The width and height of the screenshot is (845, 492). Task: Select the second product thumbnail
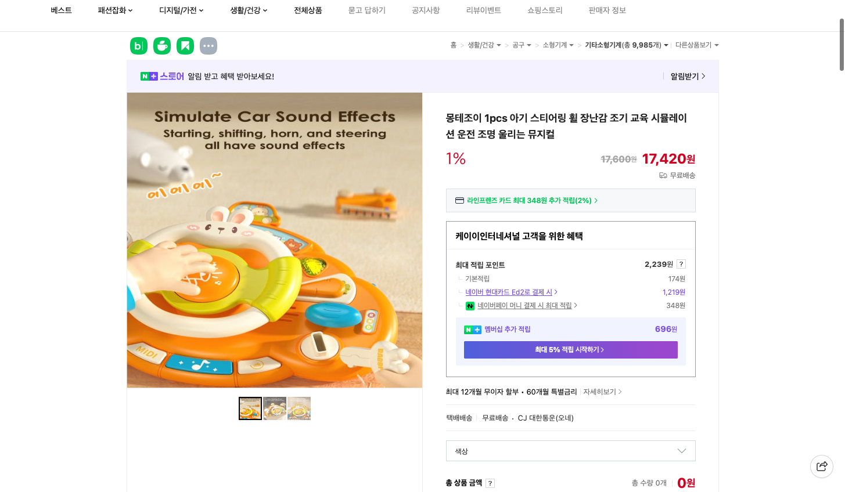(274, 408)
